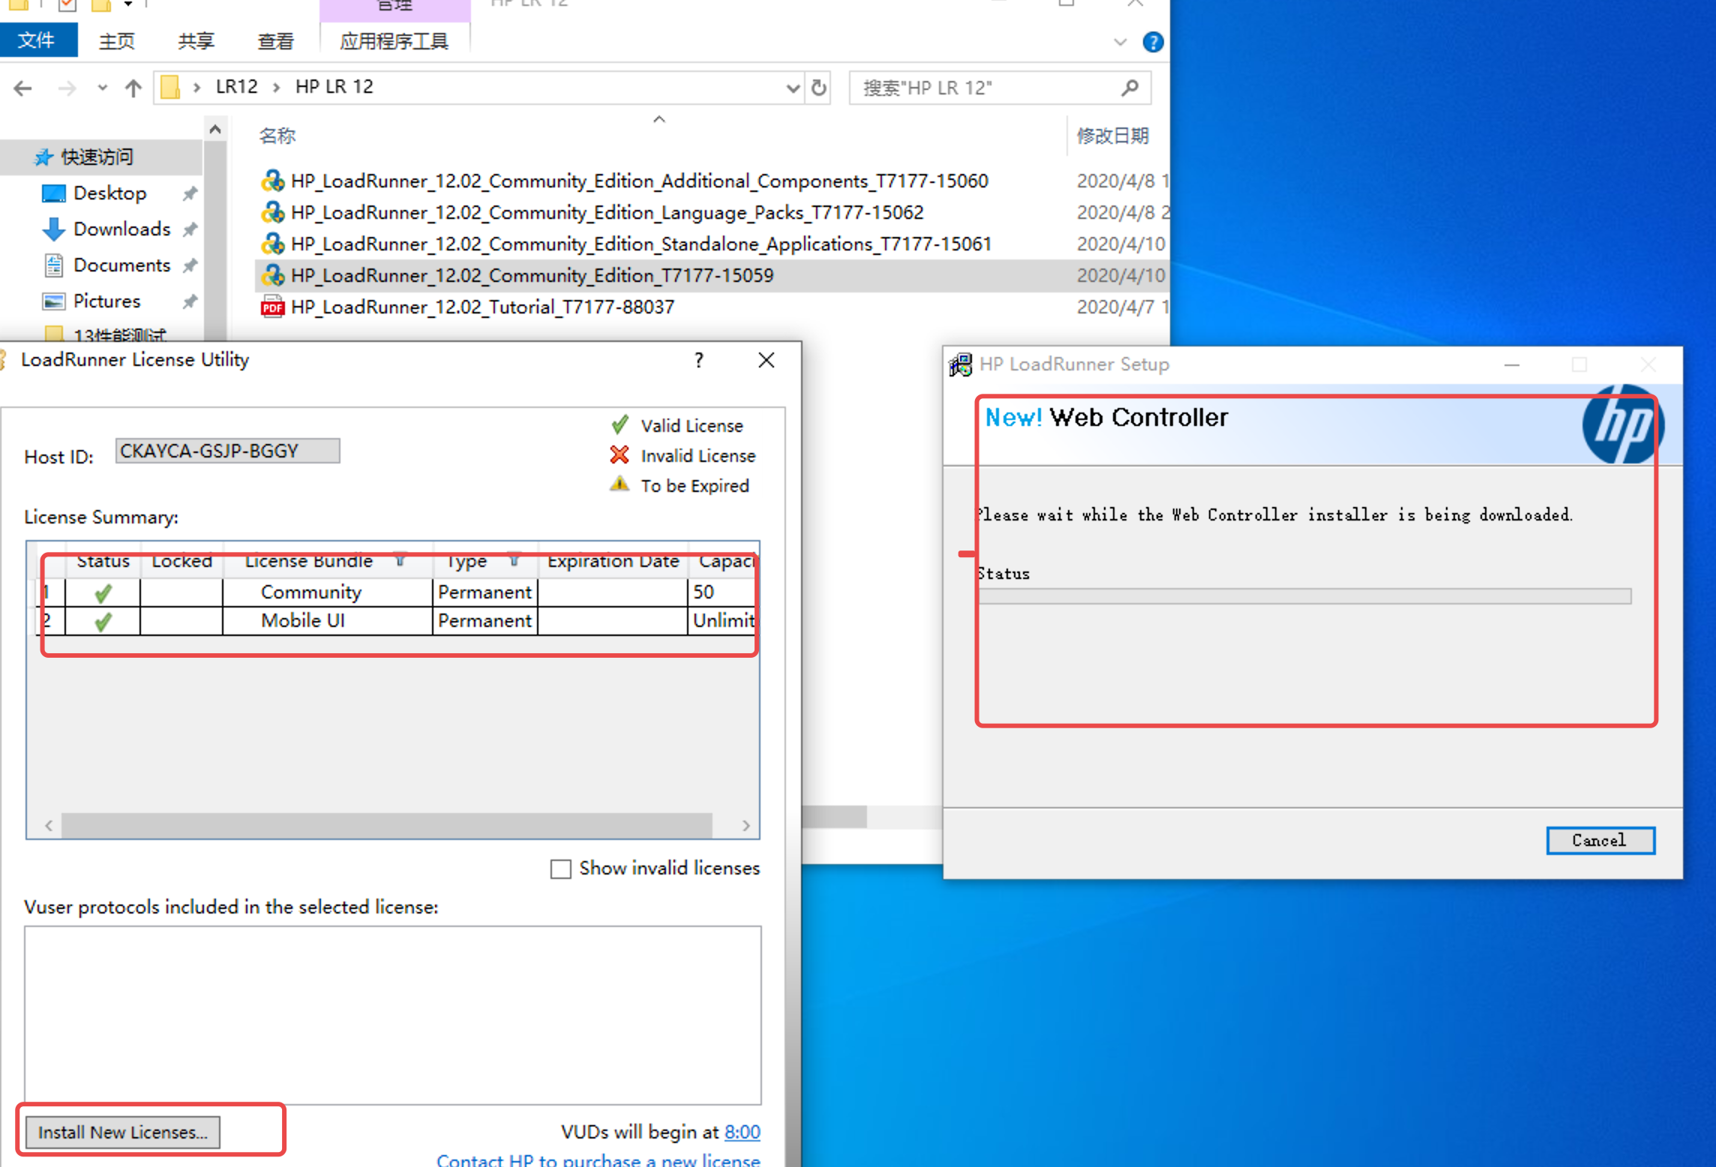1716x1167 pixels.
Task: Open the address bar history dropdown
Action: coord(793,87)
